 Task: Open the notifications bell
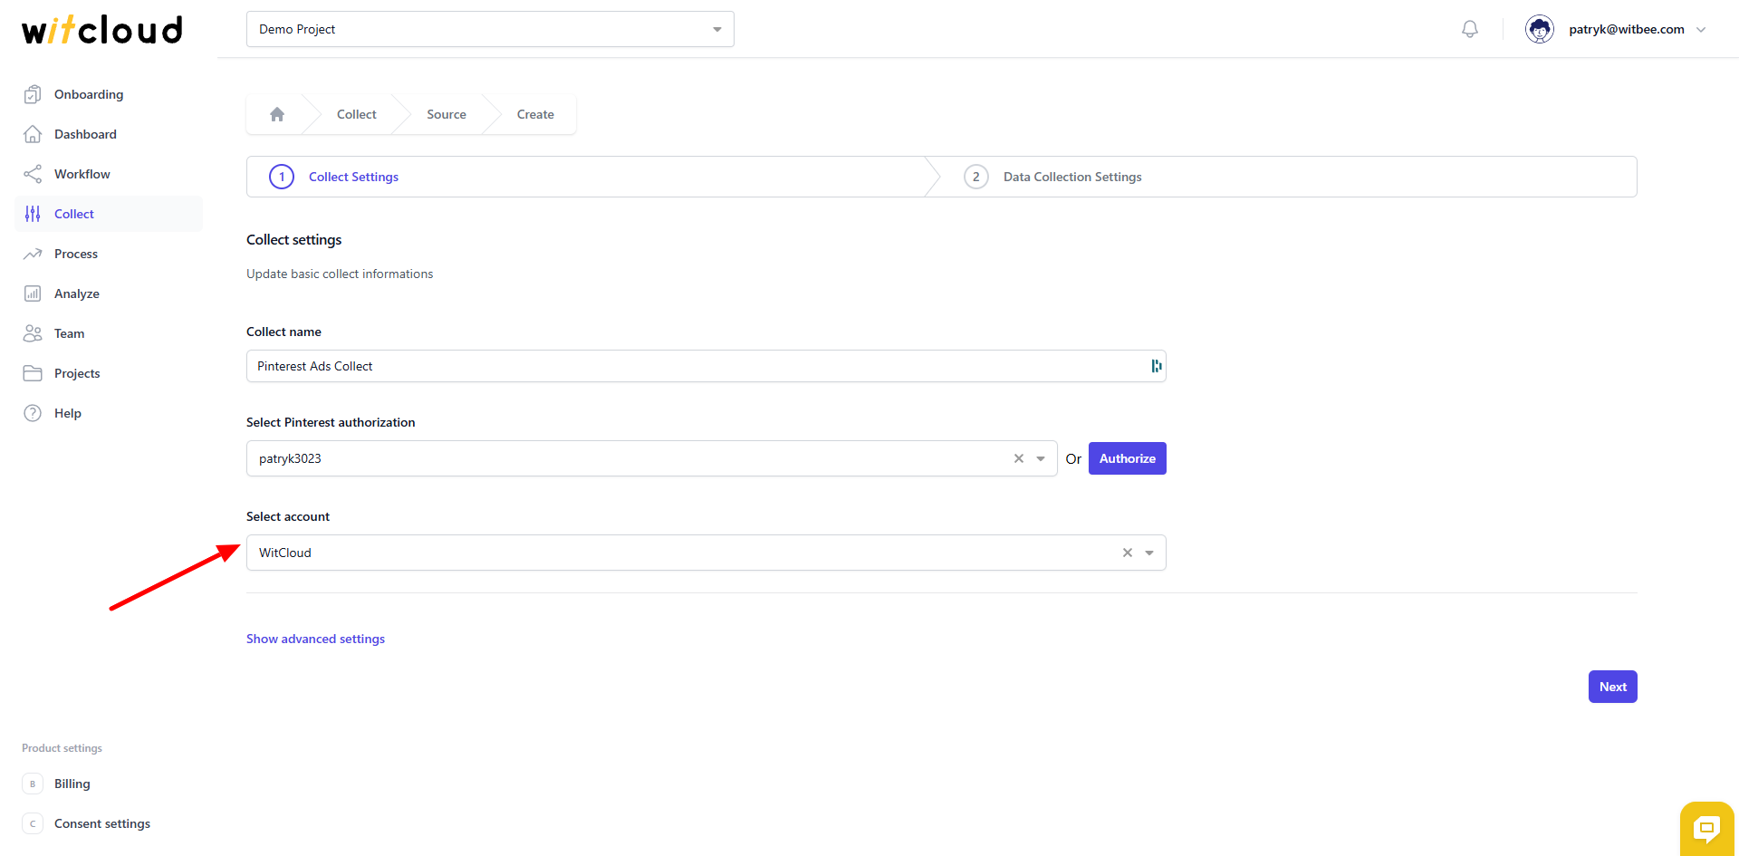click(1470, 29)
